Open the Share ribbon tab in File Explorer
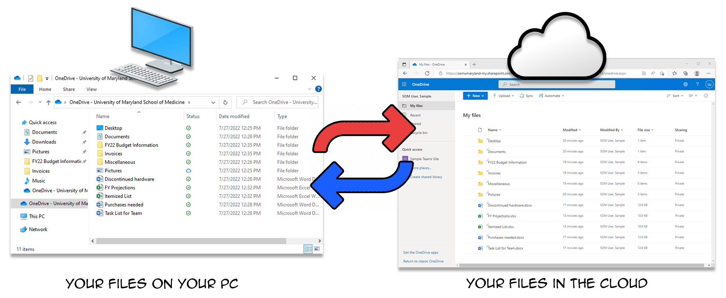 tap(69, 89)
